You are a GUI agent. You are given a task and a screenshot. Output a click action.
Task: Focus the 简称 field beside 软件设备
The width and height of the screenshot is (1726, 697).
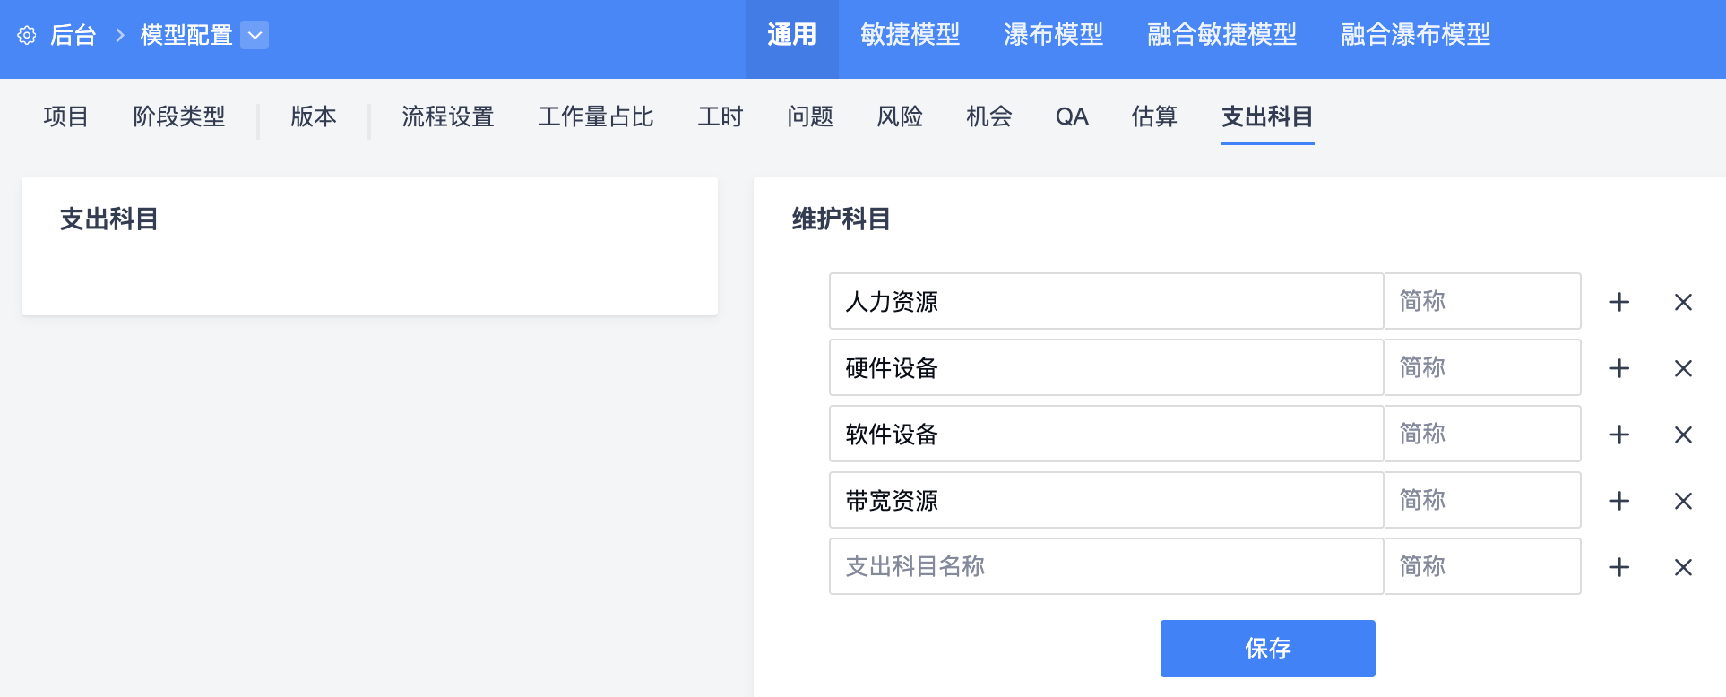pyautogui.click(x=1481, y=434)
